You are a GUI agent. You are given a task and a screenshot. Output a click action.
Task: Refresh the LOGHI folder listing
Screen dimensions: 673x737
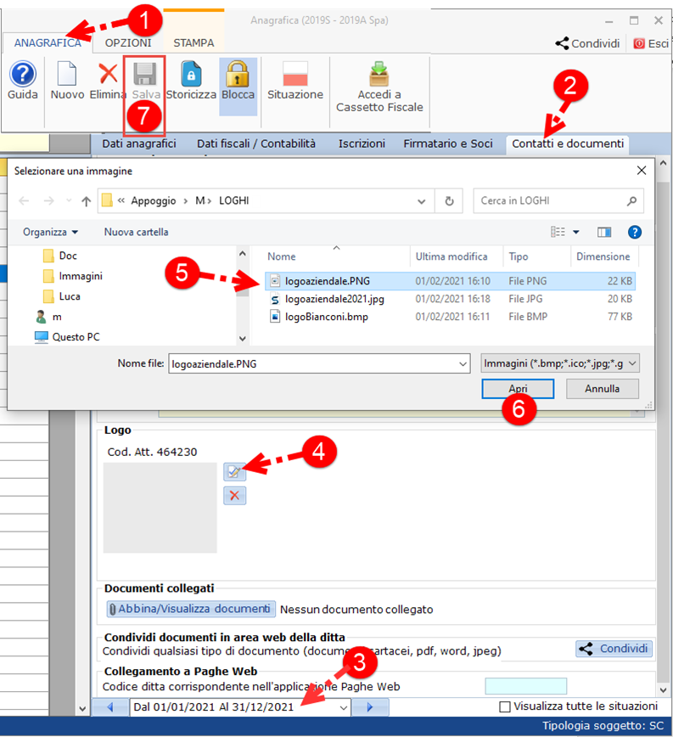(449, 201)
